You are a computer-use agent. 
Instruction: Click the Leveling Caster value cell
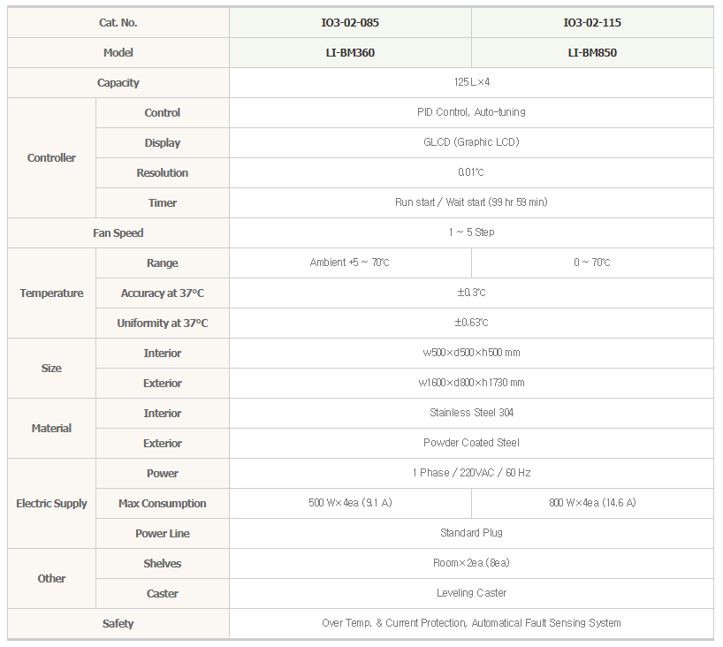(471, 593)
